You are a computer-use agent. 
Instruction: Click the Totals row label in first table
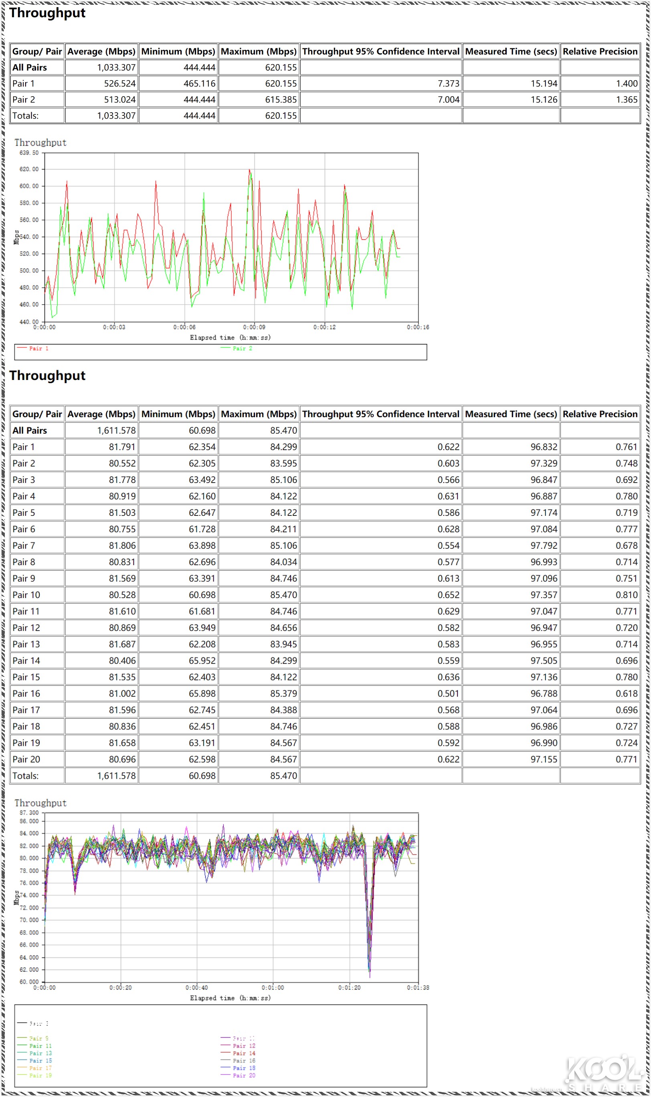25,116
